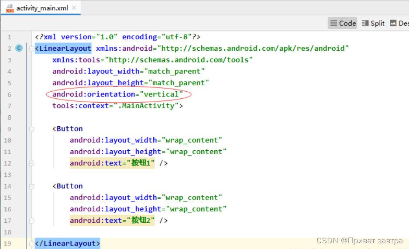Click line number 6 in the gutter
Image resolution: width=409 pixels, height=249 pixels.
coord(10,94)
